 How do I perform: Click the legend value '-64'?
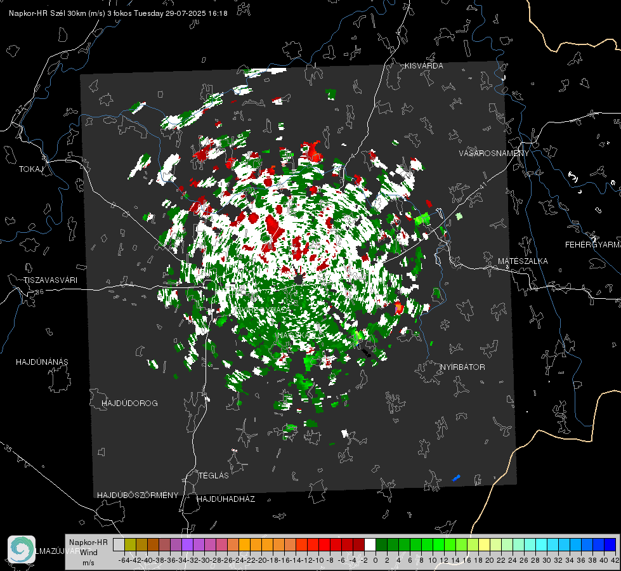[x=124, y=560]
